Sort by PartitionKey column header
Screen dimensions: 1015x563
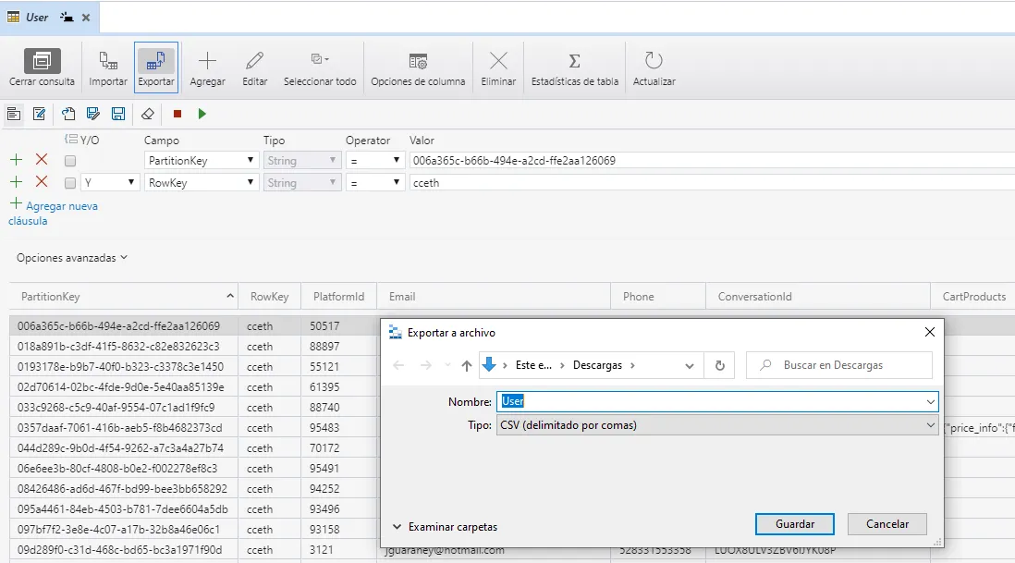123,297
